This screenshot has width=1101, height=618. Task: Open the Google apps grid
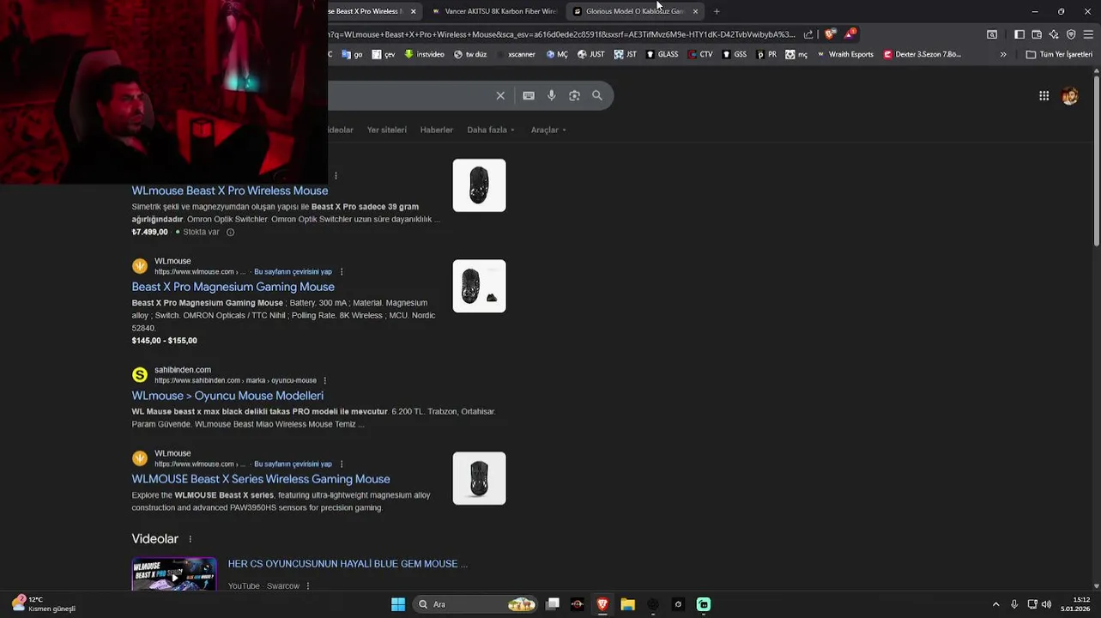tap(1044, 96)
